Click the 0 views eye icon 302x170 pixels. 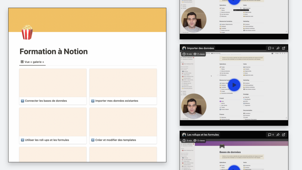tap(195, 141)
